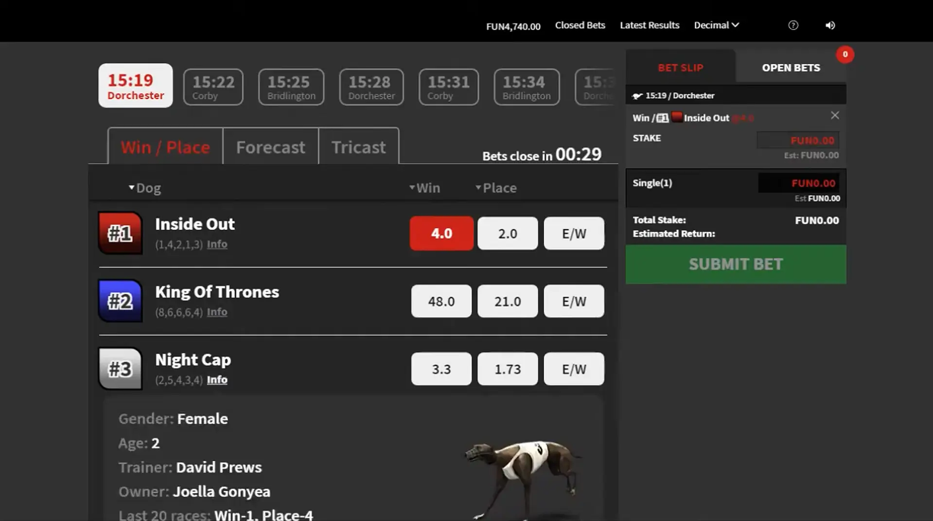Image resolution: width=933 pixels, height=521 pixels.
Task: Open the help question mark icon
Action: (x=792, y=25)
